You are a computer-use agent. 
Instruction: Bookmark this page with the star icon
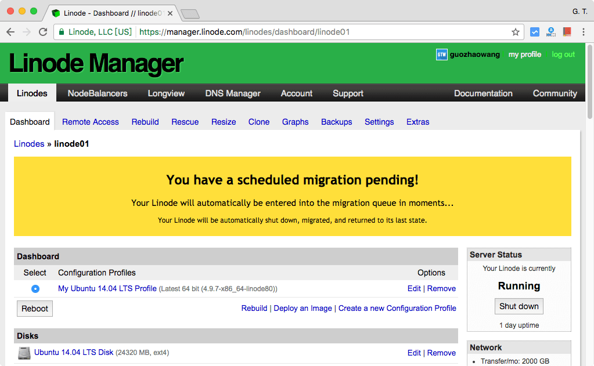(x=515, y=32)
